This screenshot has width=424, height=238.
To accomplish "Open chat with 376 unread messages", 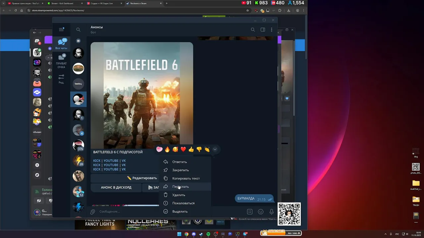I will (x=79, y=145).
